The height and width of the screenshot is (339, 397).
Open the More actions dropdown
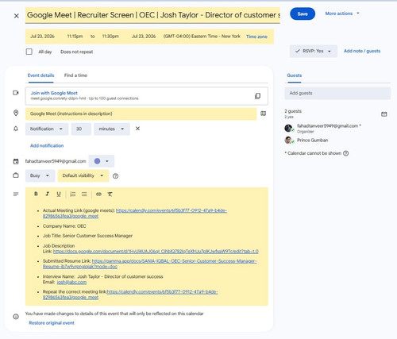pos(342,13)
